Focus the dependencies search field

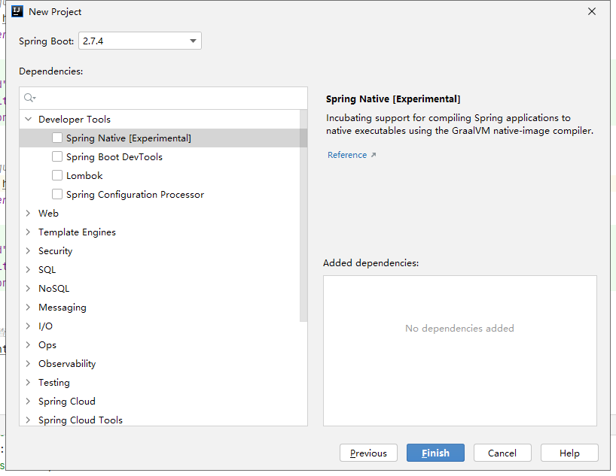[x=169, y=98]
